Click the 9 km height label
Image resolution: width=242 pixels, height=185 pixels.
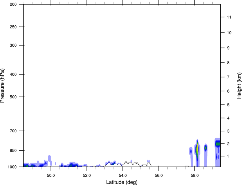pyautogui.click(x=228, y=48)
